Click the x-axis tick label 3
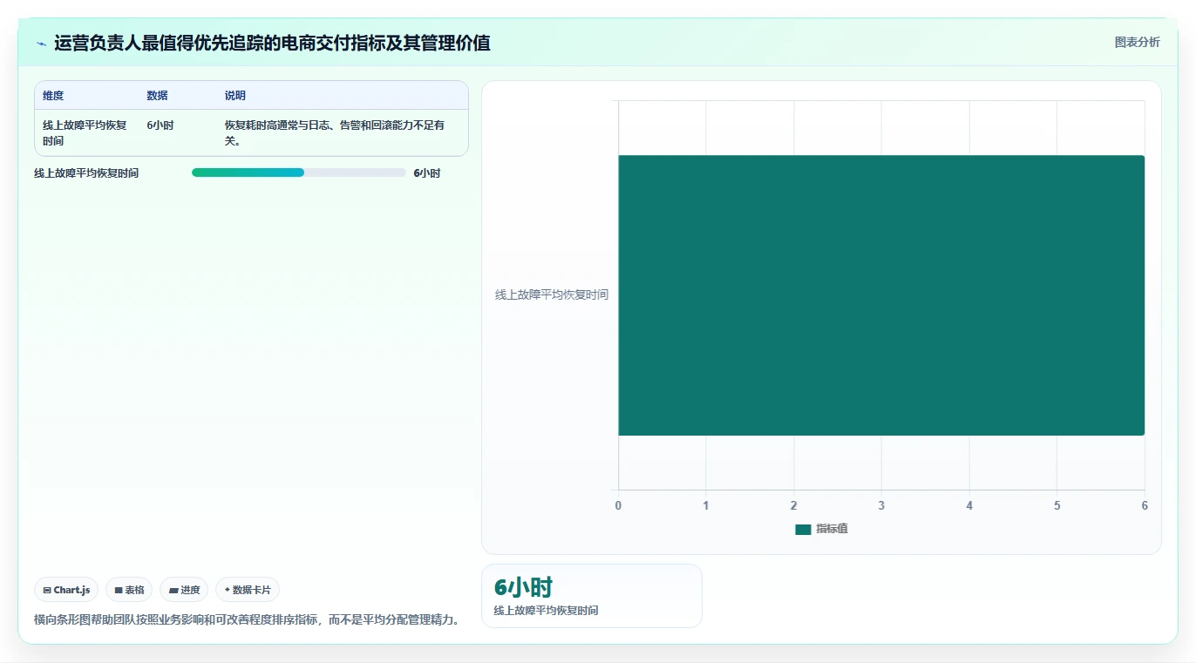The image size is (1196, 663). point(881,505)
